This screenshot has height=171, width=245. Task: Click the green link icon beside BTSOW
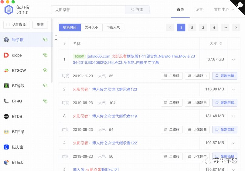tap(45, 70)
